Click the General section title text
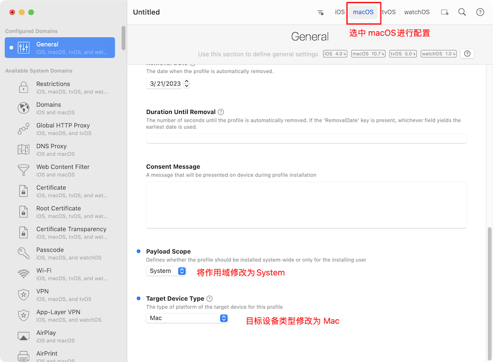 pos(310,37)
